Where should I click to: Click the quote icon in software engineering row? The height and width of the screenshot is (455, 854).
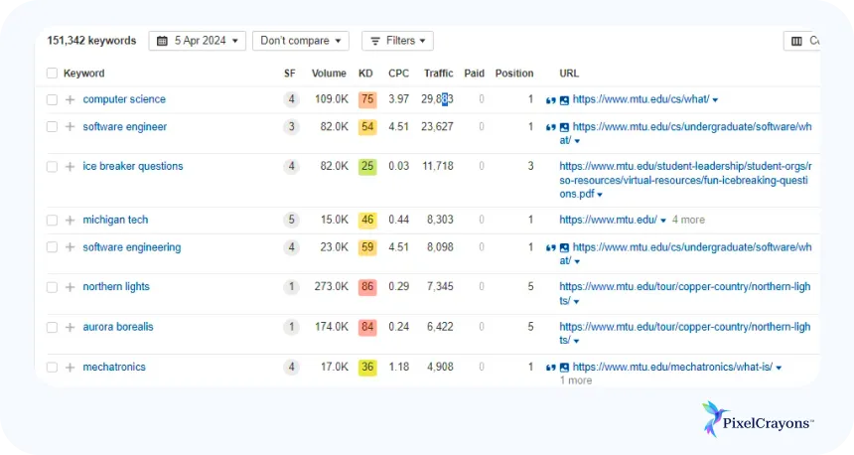tap(551, 248)
